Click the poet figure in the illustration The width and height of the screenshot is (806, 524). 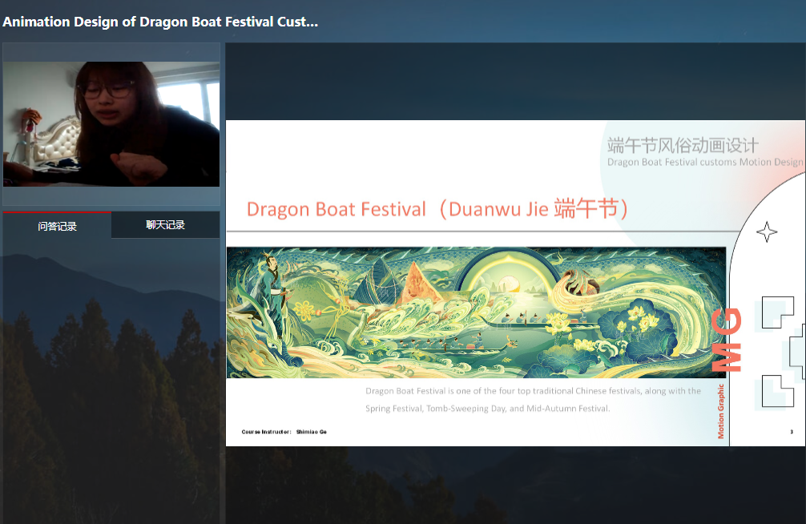pos(272,293)
